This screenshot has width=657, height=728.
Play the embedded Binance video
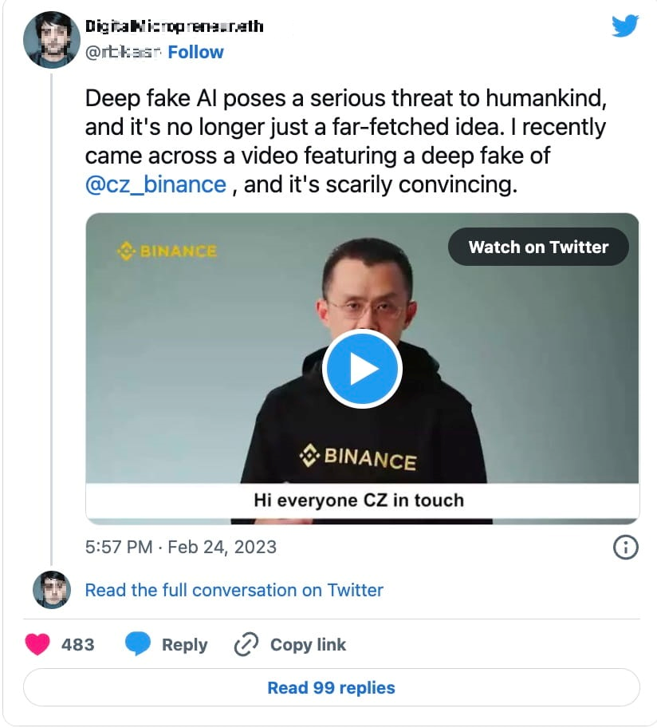click(x=362, y=369)
